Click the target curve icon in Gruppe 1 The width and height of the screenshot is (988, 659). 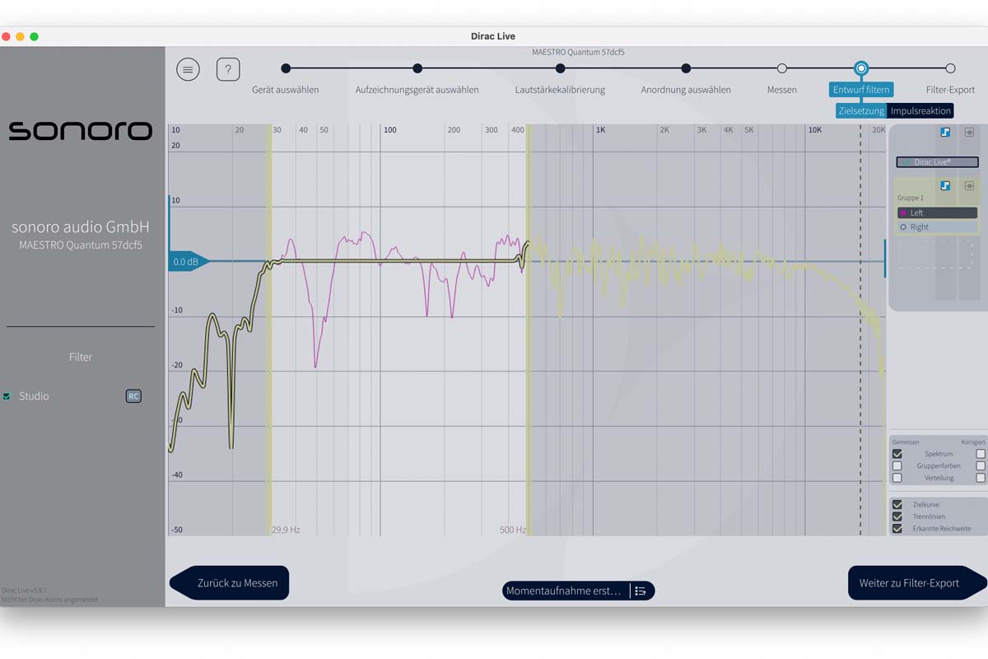(945, 186)
